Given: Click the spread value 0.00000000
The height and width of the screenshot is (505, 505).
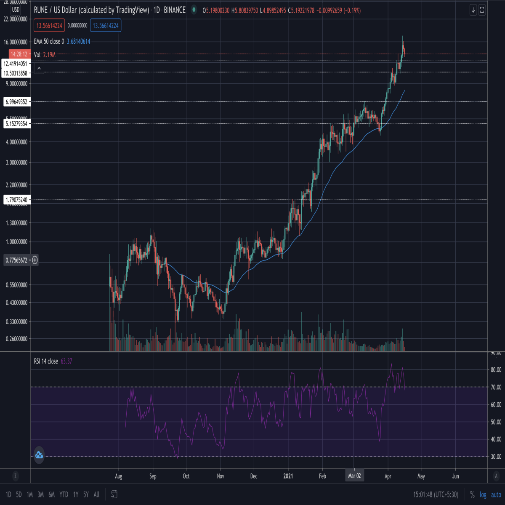Looking at the screenshot, I should [77, 26].
